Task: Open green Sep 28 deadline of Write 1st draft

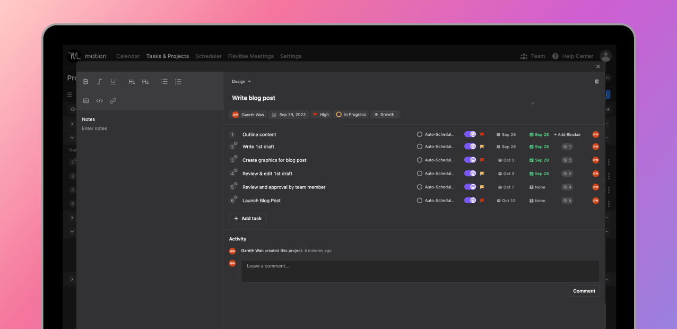Action: 539,146
